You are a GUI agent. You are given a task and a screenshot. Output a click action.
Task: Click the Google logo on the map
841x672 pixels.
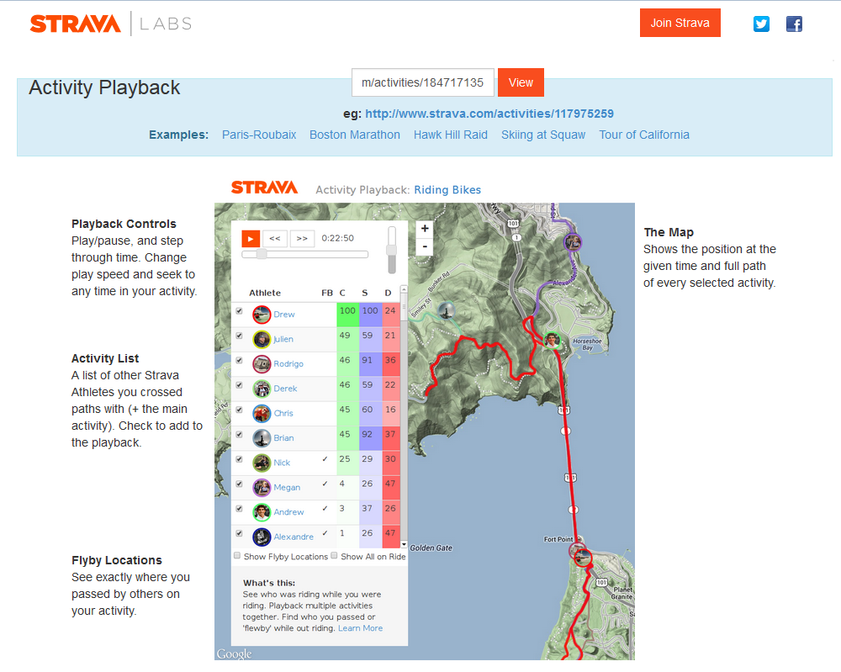(x=235, y=653)
